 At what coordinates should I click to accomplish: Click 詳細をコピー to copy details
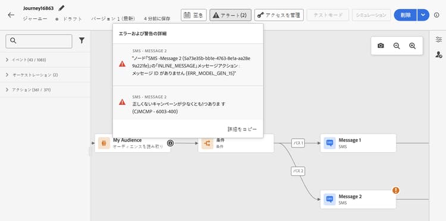tap(243, 129)
